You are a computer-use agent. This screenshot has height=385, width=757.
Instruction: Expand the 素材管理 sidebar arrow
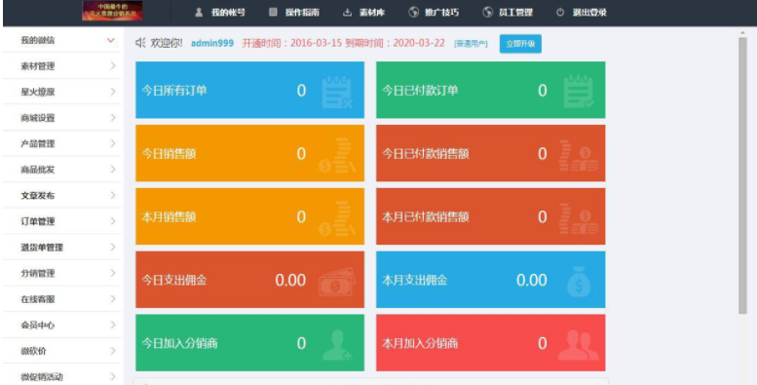[x=112, y=65]
